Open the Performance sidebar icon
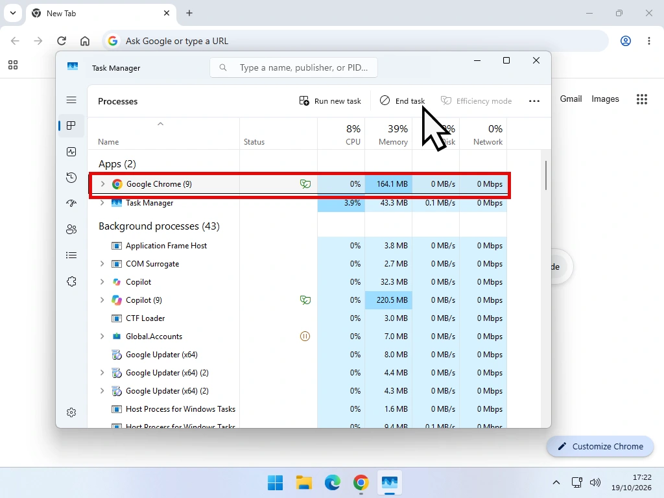Screen dimensions: 664x498 point(71,152)
